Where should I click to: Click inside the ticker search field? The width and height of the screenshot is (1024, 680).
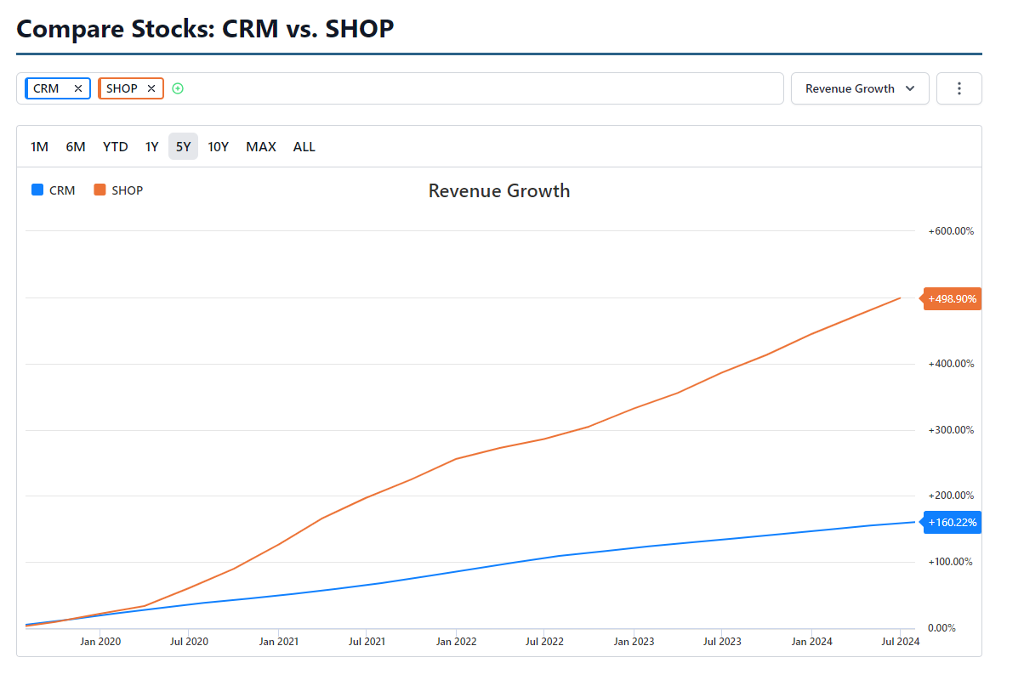pyautogui.click(x=468, y=88)
